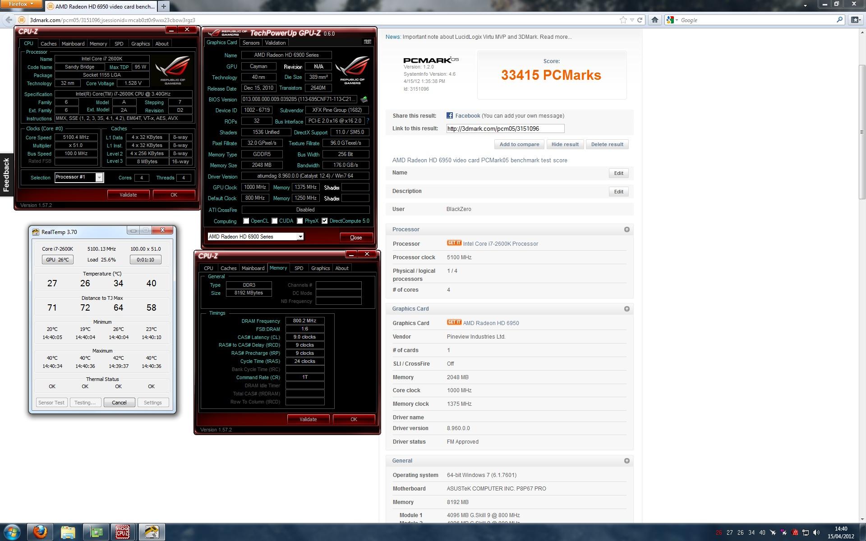Click Cancel in RealTemp
The height and width of the screenshot is (541, 866).
[x=119, y=403]
